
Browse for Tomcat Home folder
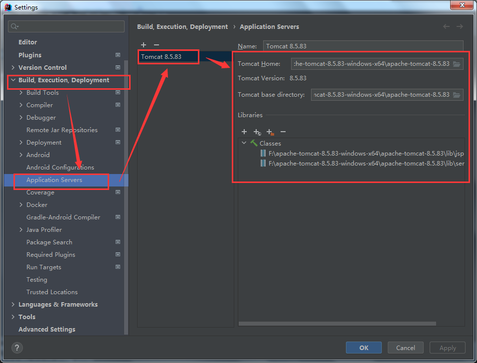click(x=456, y=64)
